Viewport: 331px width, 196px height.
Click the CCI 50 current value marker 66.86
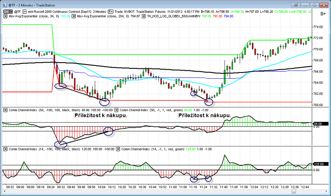coord(320,124)
